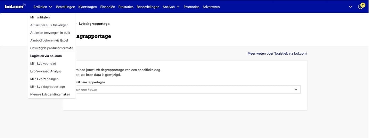Collapse the Artikelen dropdown menu
This screenshot has height=138, width=369.
pyautogui.click(x=43, y=7)
